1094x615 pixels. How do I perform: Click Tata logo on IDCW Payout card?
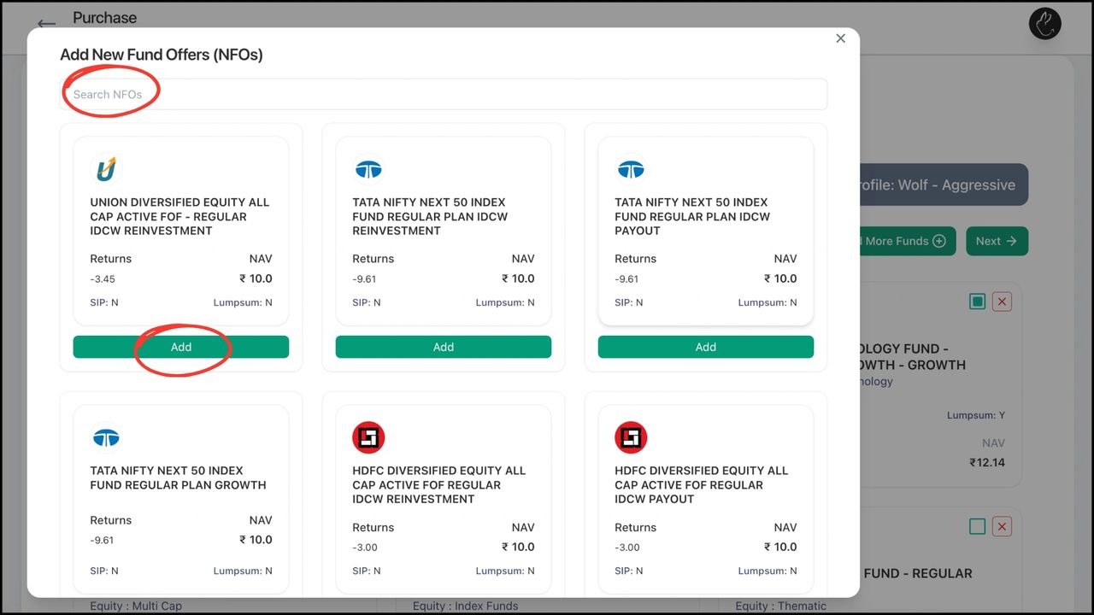coord(631,169)
